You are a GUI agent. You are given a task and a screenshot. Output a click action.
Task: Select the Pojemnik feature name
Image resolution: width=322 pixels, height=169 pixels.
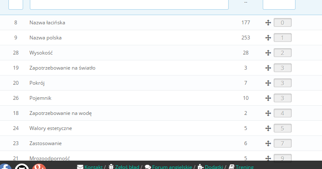(x=40, y=98)
